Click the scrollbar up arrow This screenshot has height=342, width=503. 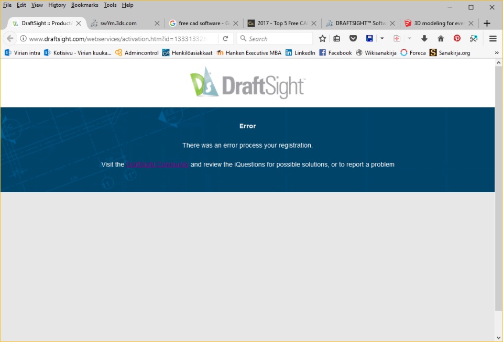tap(498, 63)
